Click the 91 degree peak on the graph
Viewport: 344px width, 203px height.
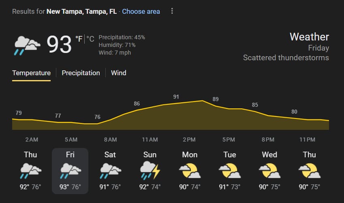click(176, 97)
